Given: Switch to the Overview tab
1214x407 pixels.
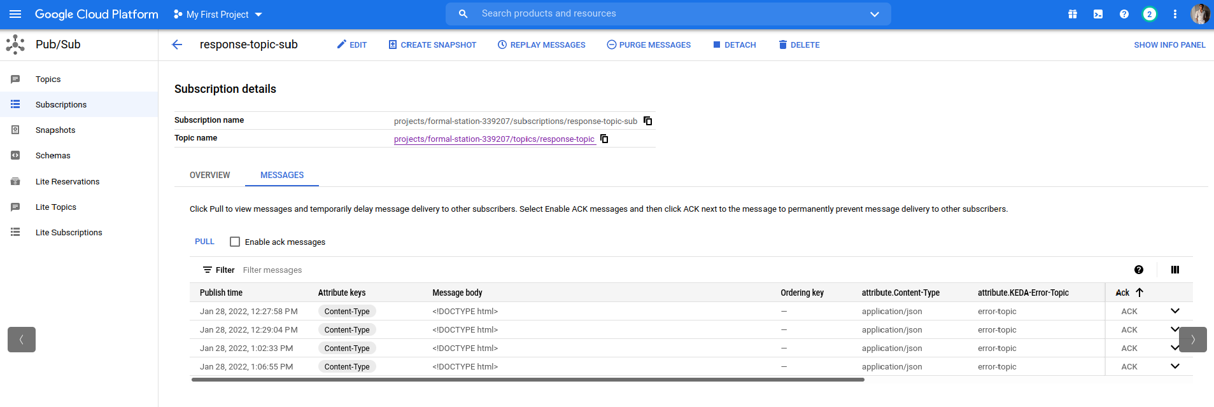Looking at the screenshot, I should [x=209, y=175].
